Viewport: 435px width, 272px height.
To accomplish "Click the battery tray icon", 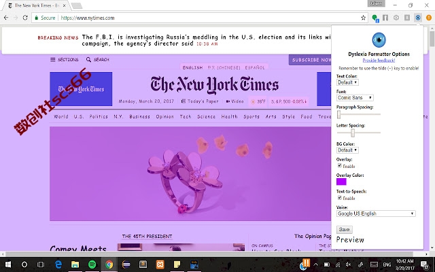I will tap(327, 265).
